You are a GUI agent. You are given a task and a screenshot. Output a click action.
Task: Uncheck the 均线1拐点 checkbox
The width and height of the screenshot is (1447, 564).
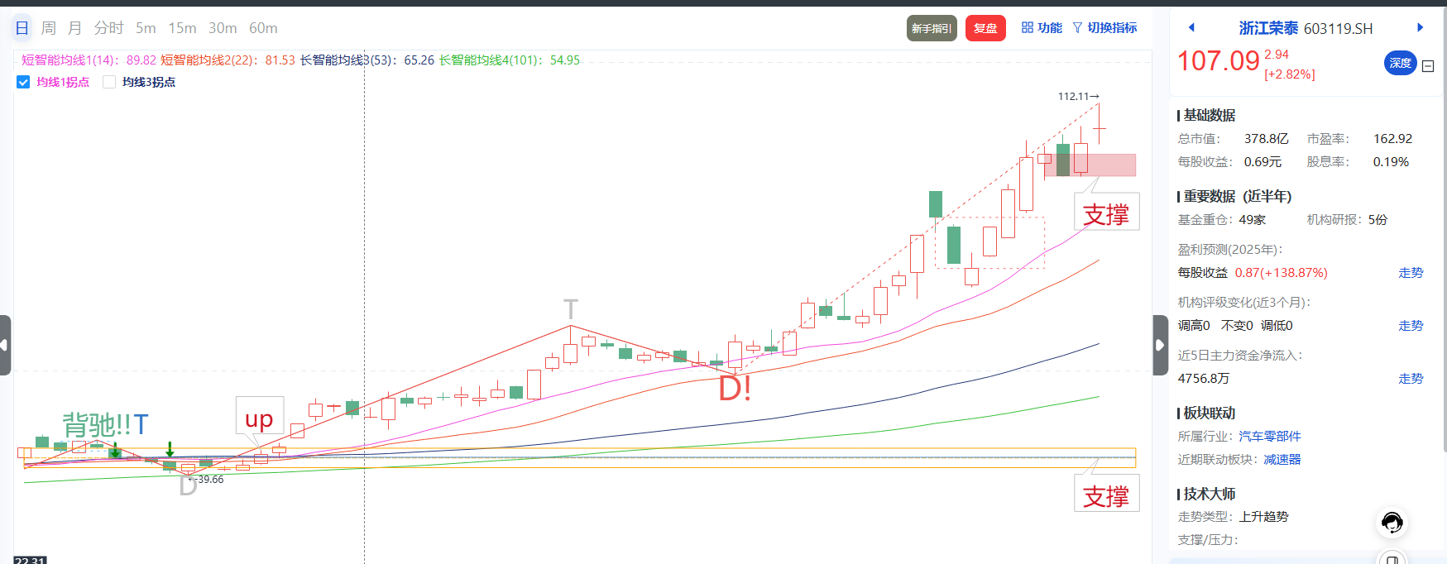[x=23, y=82]
